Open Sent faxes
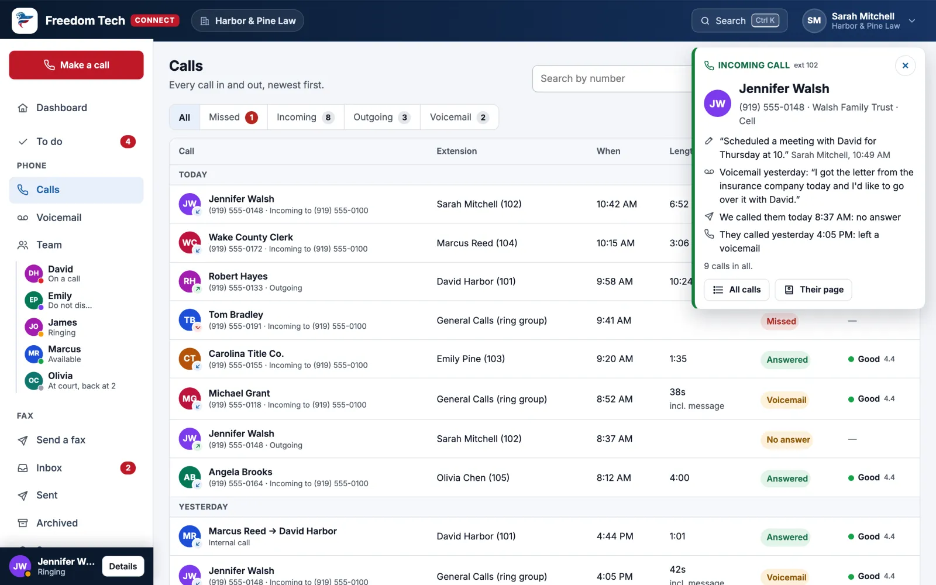Image resolution: width=936 pixels, height=585 pixels. [76, 495]
